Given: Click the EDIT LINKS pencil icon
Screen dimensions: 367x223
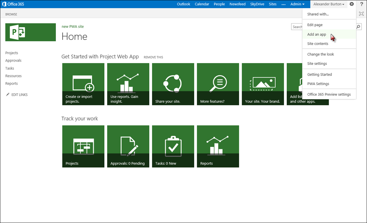Looking at the screenshot, I should [8, 94].
